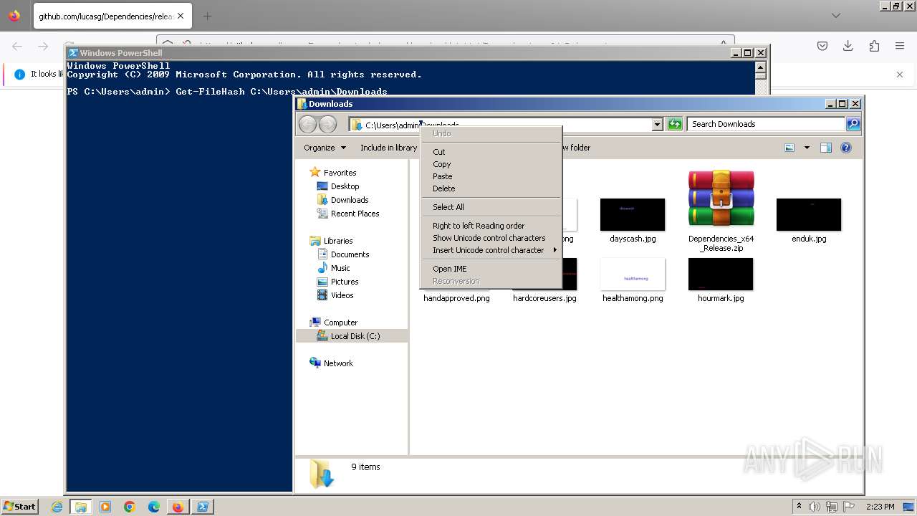Open the Videos library

click(x=342, y=295)
